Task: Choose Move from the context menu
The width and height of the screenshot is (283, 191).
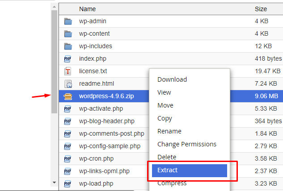Action: [x=165, y=105]
